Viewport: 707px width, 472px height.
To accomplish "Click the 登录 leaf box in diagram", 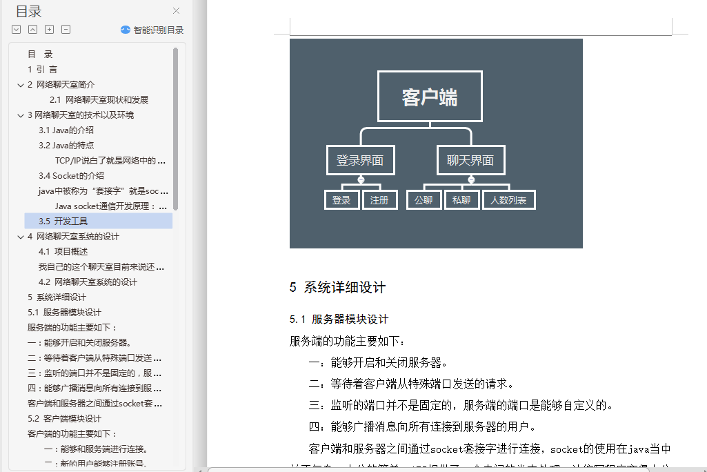I will click(x=342, y=200).
